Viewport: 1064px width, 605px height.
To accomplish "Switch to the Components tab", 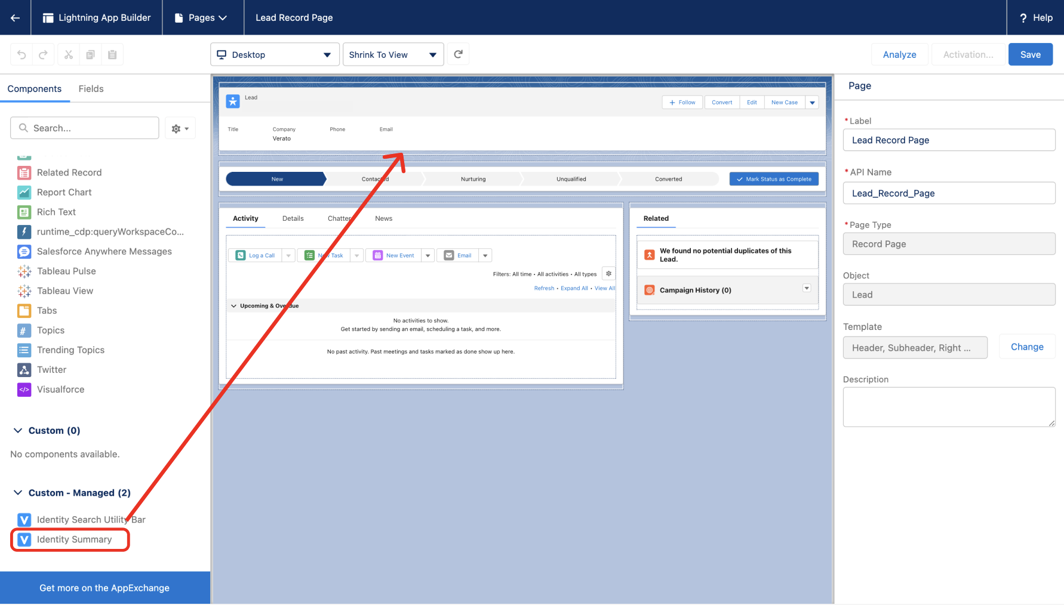I will coord(35,89).
